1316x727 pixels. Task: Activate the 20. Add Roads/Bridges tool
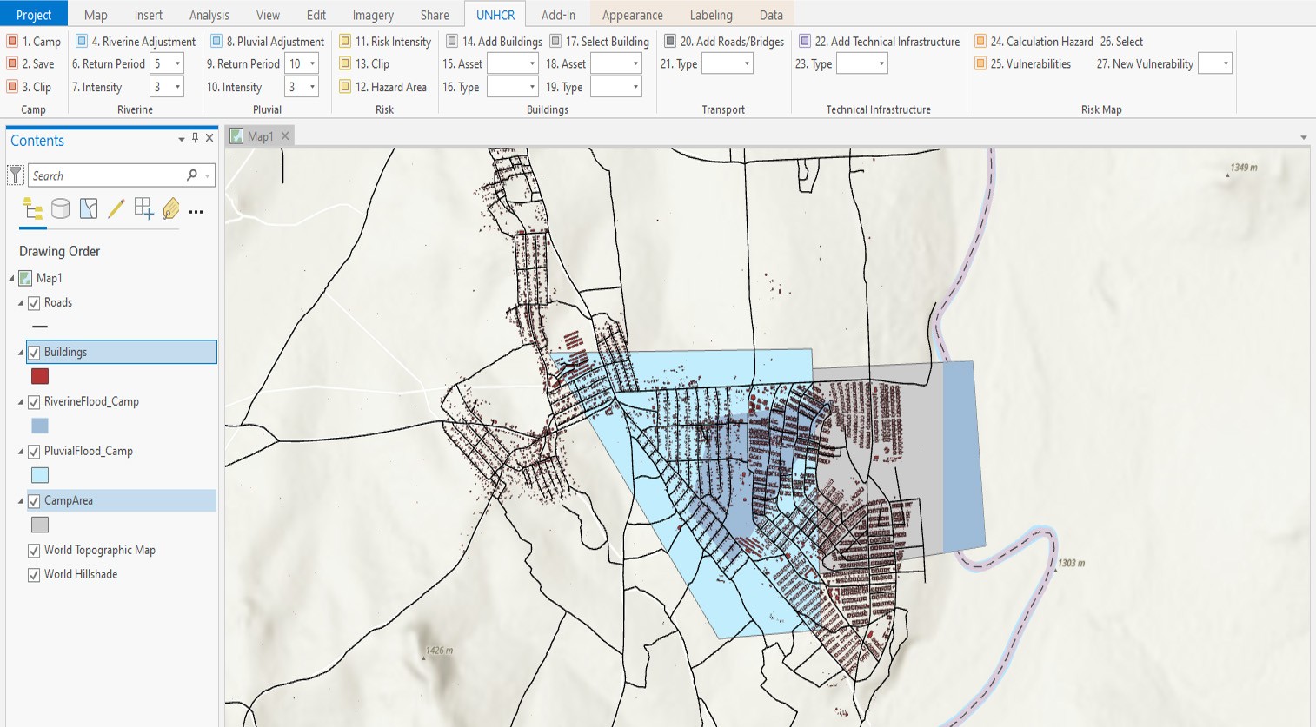[x=723, y=41]
